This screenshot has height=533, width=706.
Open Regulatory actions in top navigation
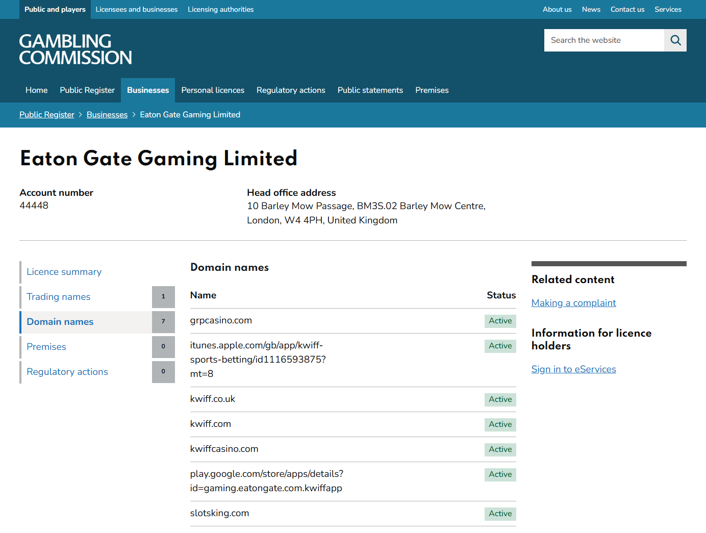point(291,90)
